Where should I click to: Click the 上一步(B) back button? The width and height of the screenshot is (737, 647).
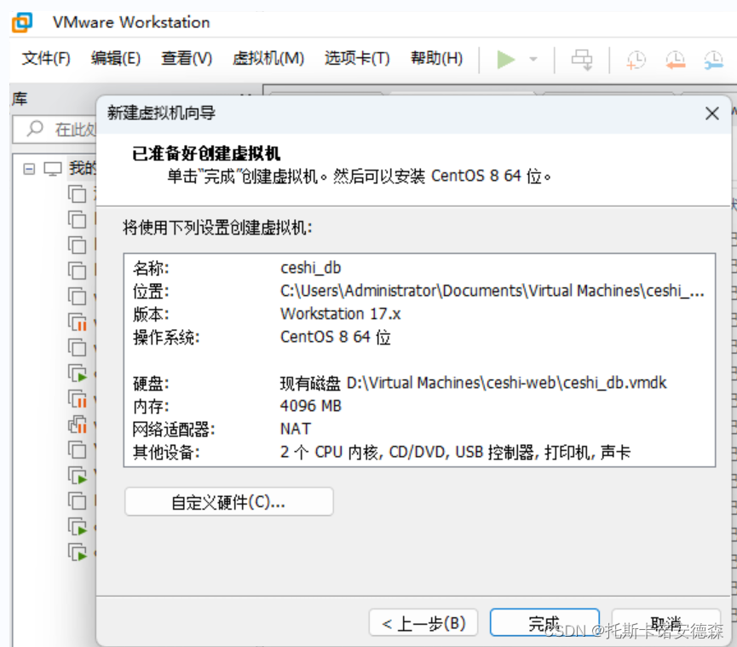click(x=423, y=623)
